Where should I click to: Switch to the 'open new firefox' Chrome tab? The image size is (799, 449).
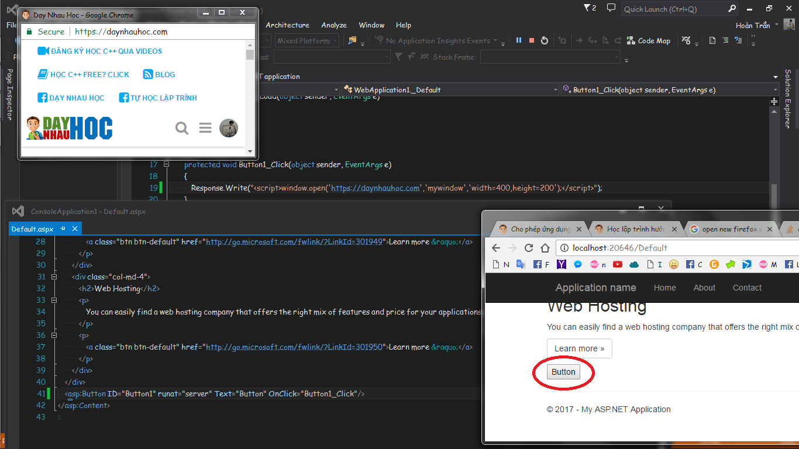(728, 229)
